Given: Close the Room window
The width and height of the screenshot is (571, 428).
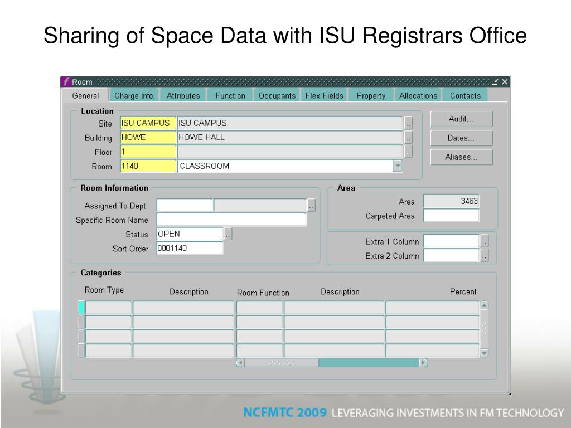Looking at the screenshot, I should 505,82.
